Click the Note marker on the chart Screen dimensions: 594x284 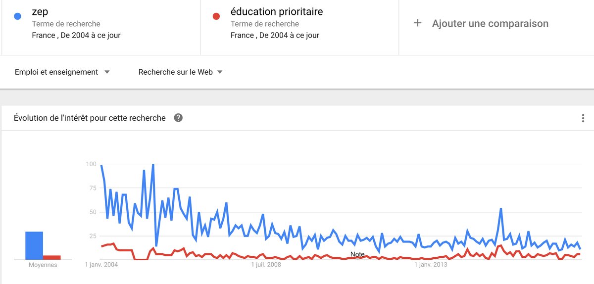tap(357, 254)
